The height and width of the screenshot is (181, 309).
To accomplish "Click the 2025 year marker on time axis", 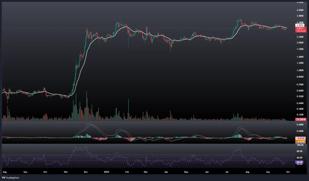I will pyautogui.click(x=106, y=172).
